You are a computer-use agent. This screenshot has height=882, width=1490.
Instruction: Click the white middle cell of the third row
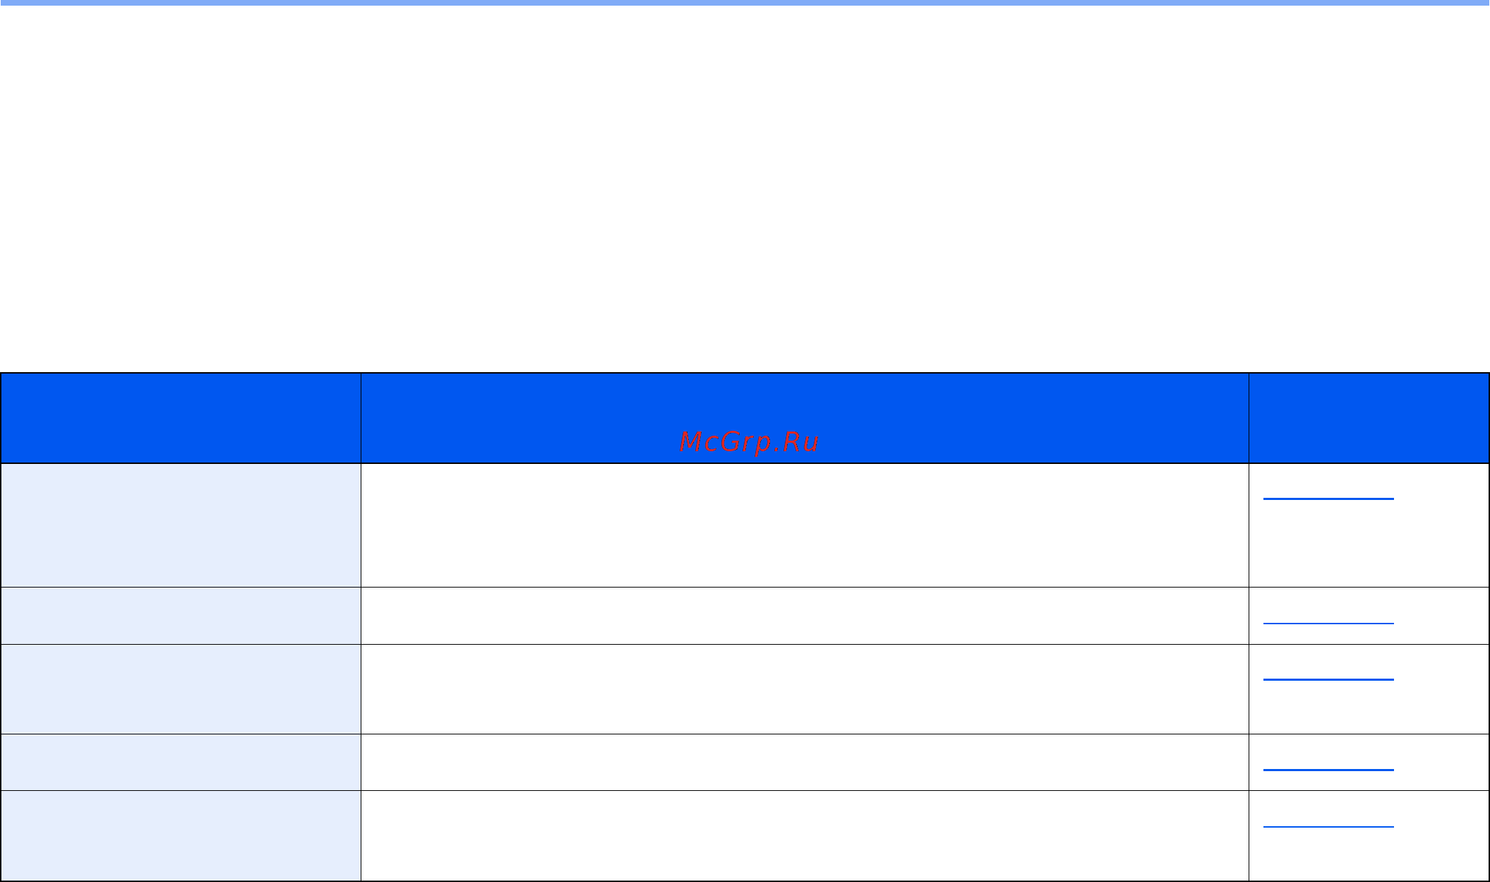pos(805,689)
